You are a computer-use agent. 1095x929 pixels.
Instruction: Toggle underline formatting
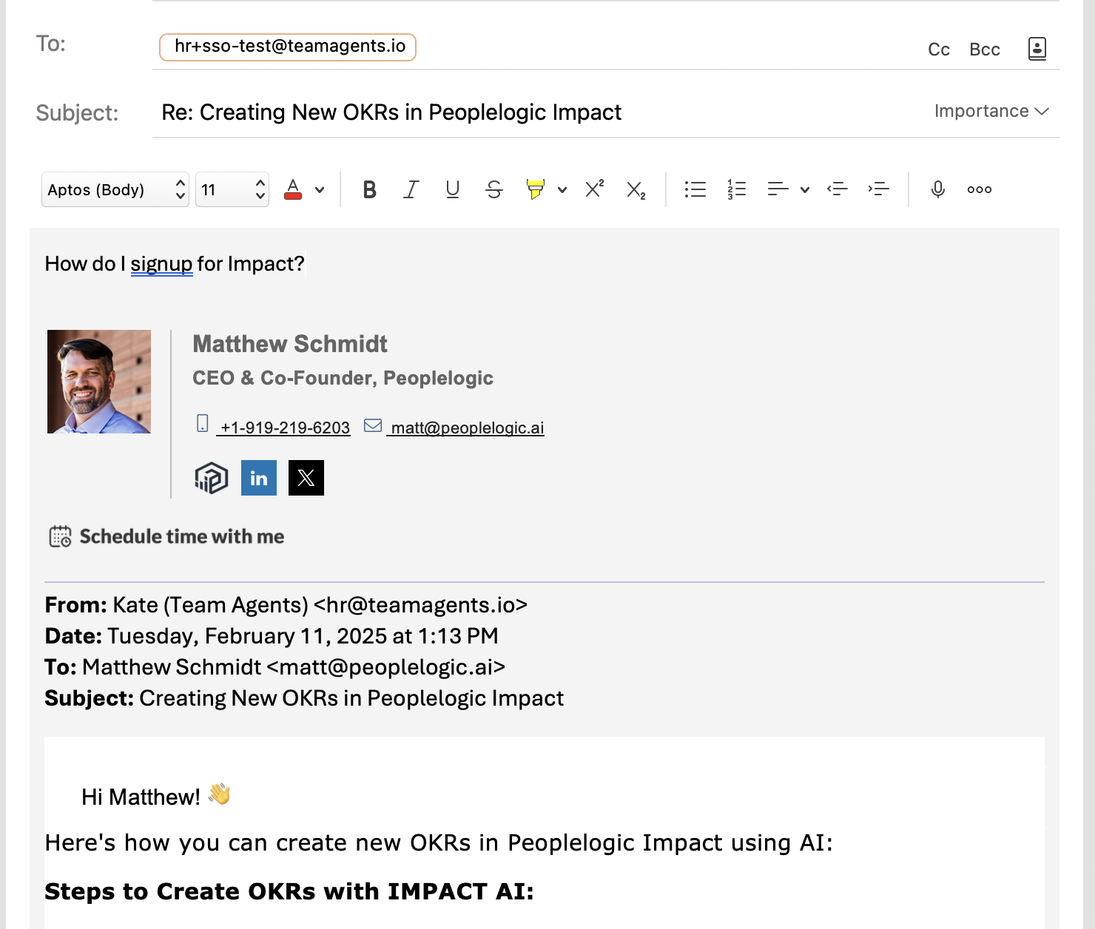pos(453,190)
